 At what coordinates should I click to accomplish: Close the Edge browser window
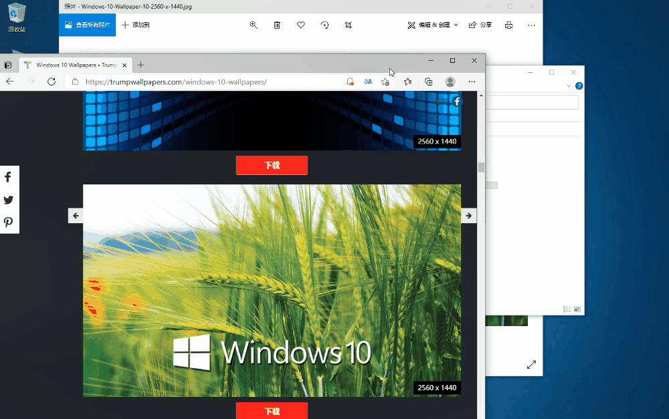[x=474, y=61]
